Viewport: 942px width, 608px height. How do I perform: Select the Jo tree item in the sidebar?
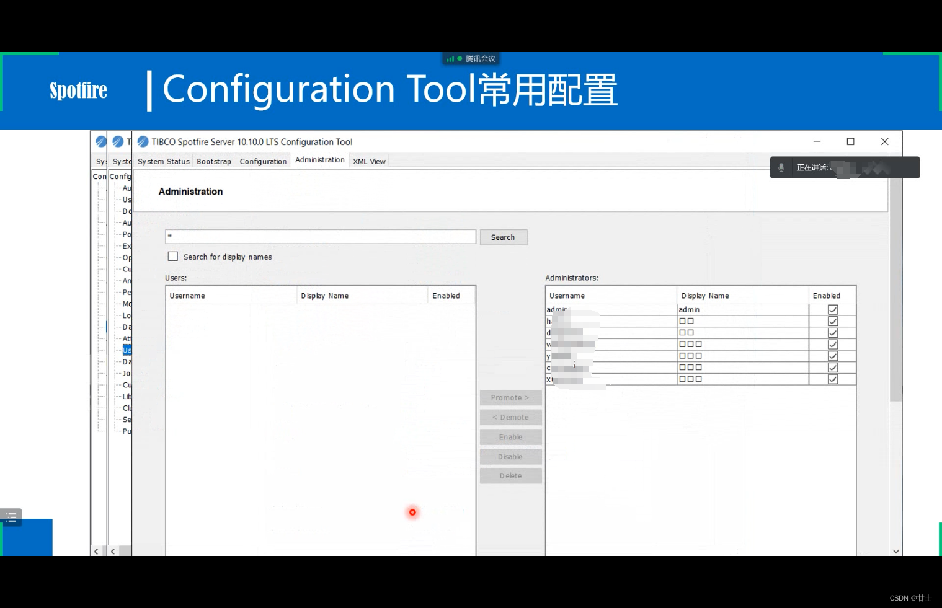coord(127,373)
